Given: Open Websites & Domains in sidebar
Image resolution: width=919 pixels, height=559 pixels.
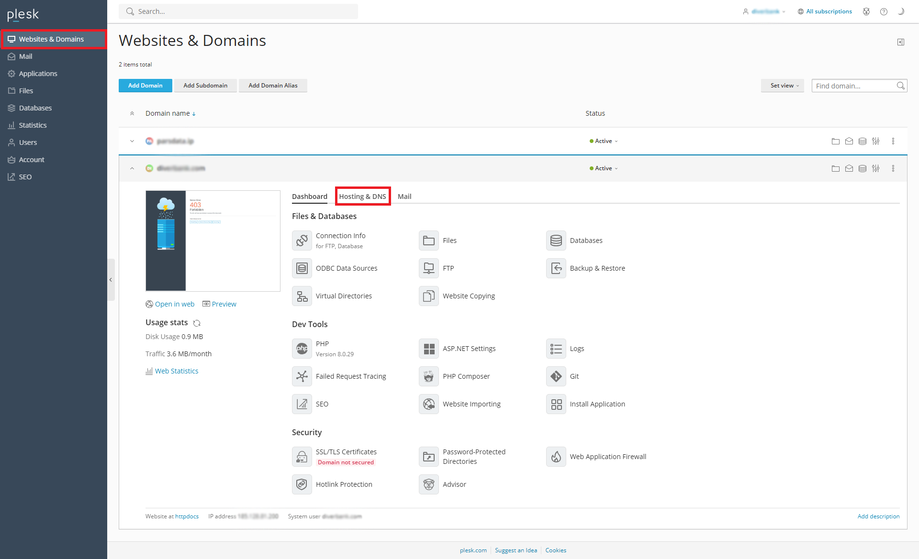Looking at the screenshot, I should pyautogui.click(x=54, y=39).
